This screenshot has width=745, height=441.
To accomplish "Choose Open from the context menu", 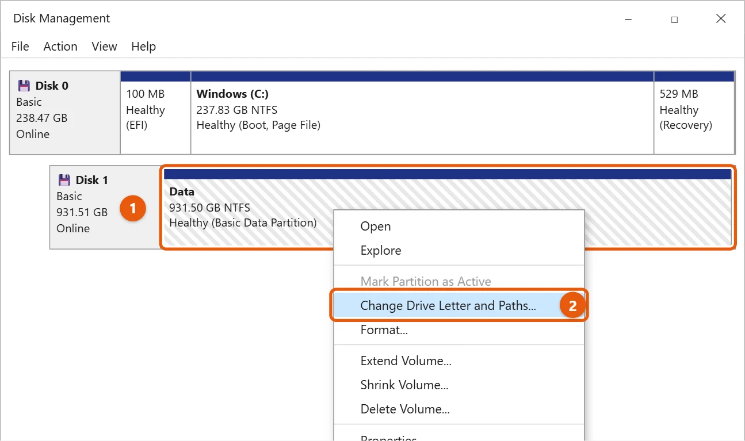I will point(459,227).
